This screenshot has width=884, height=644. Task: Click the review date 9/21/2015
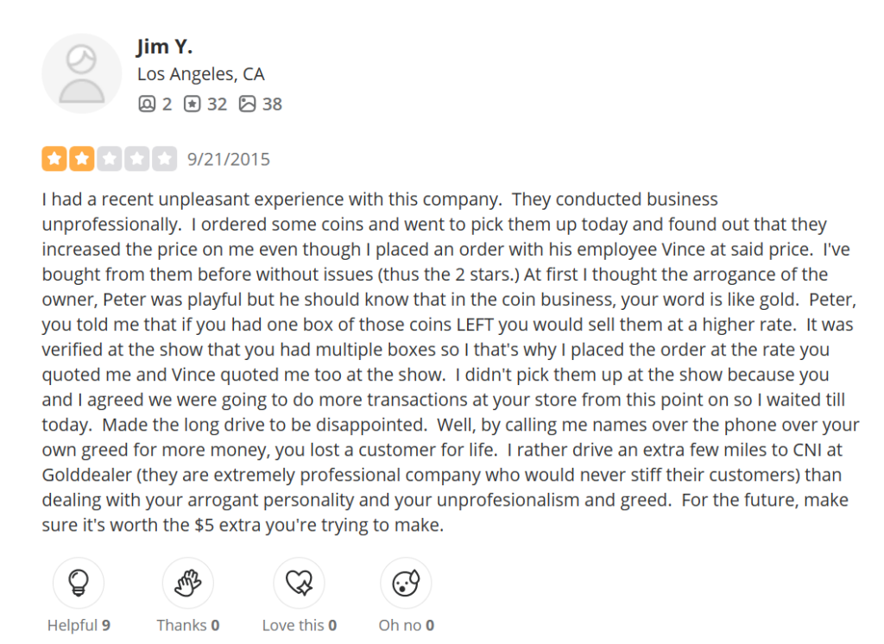228,159
